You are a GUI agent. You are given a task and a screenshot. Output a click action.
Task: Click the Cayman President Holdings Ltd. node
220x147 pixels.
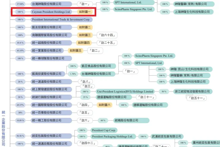51,12
